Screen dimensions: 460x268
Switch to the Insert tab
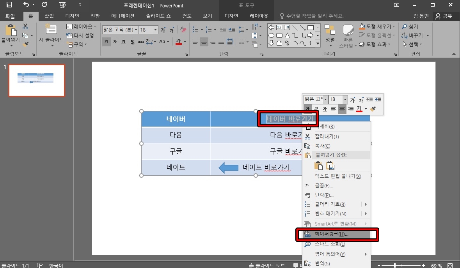pos(49,16)
